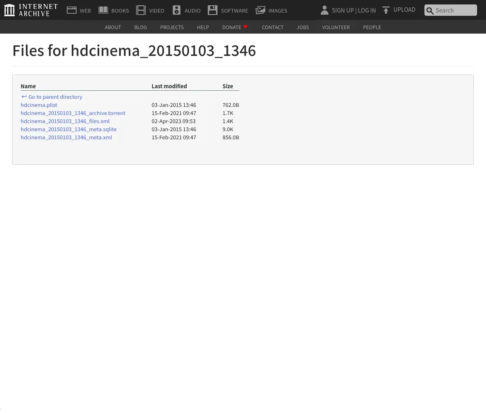Click the 1.4K size value
Screen dimensions: 486x413
pyautogui.click(x=228, y=121)
